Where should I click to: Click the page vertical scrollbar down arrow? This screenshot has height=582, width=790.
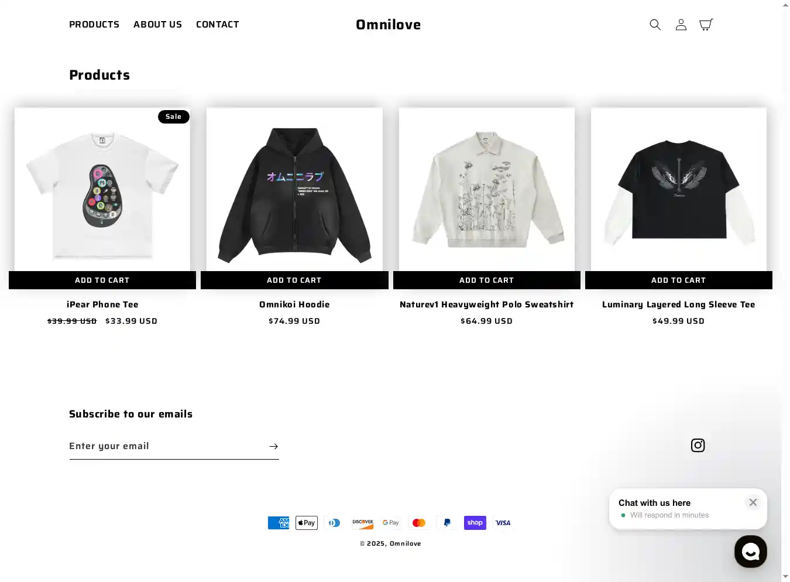point(785,577)
